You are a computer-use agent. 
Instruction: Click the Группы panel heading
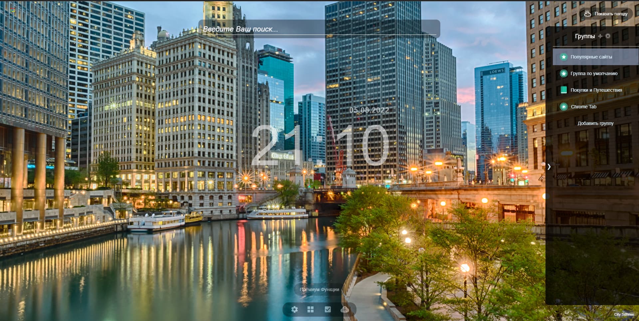tap(585, 36)
